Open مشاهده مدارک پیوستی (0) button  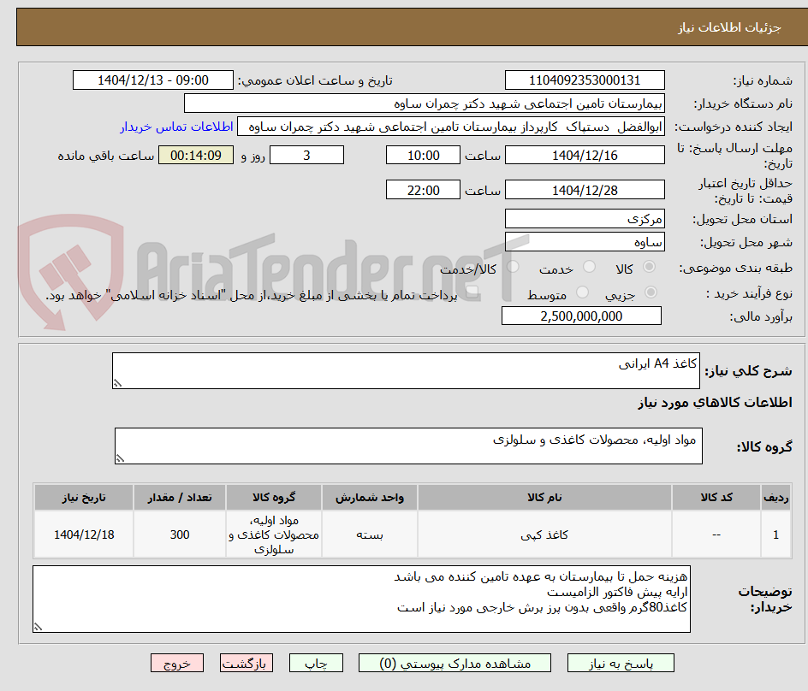tap(454, 663)
